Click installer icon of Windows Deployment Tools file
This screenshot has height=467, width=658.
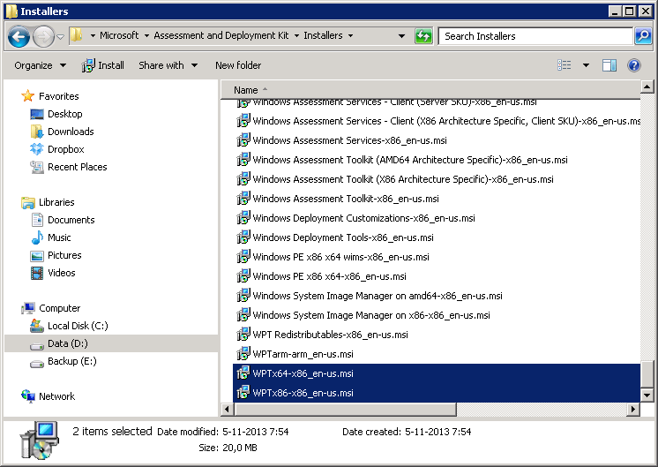tap(243, 237)
